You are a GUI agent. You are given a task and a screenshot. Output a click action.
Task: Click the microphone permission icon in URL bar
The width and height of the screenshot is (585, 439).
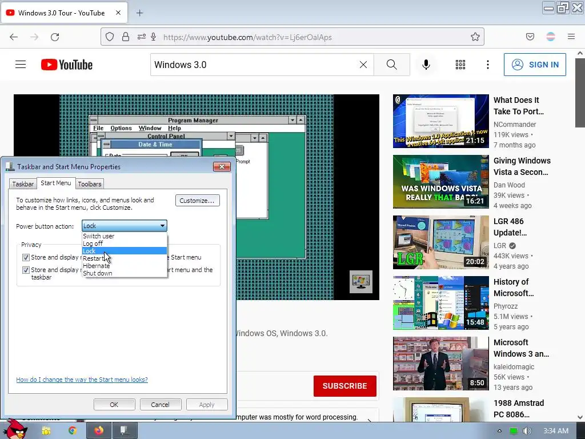[153, 37]
